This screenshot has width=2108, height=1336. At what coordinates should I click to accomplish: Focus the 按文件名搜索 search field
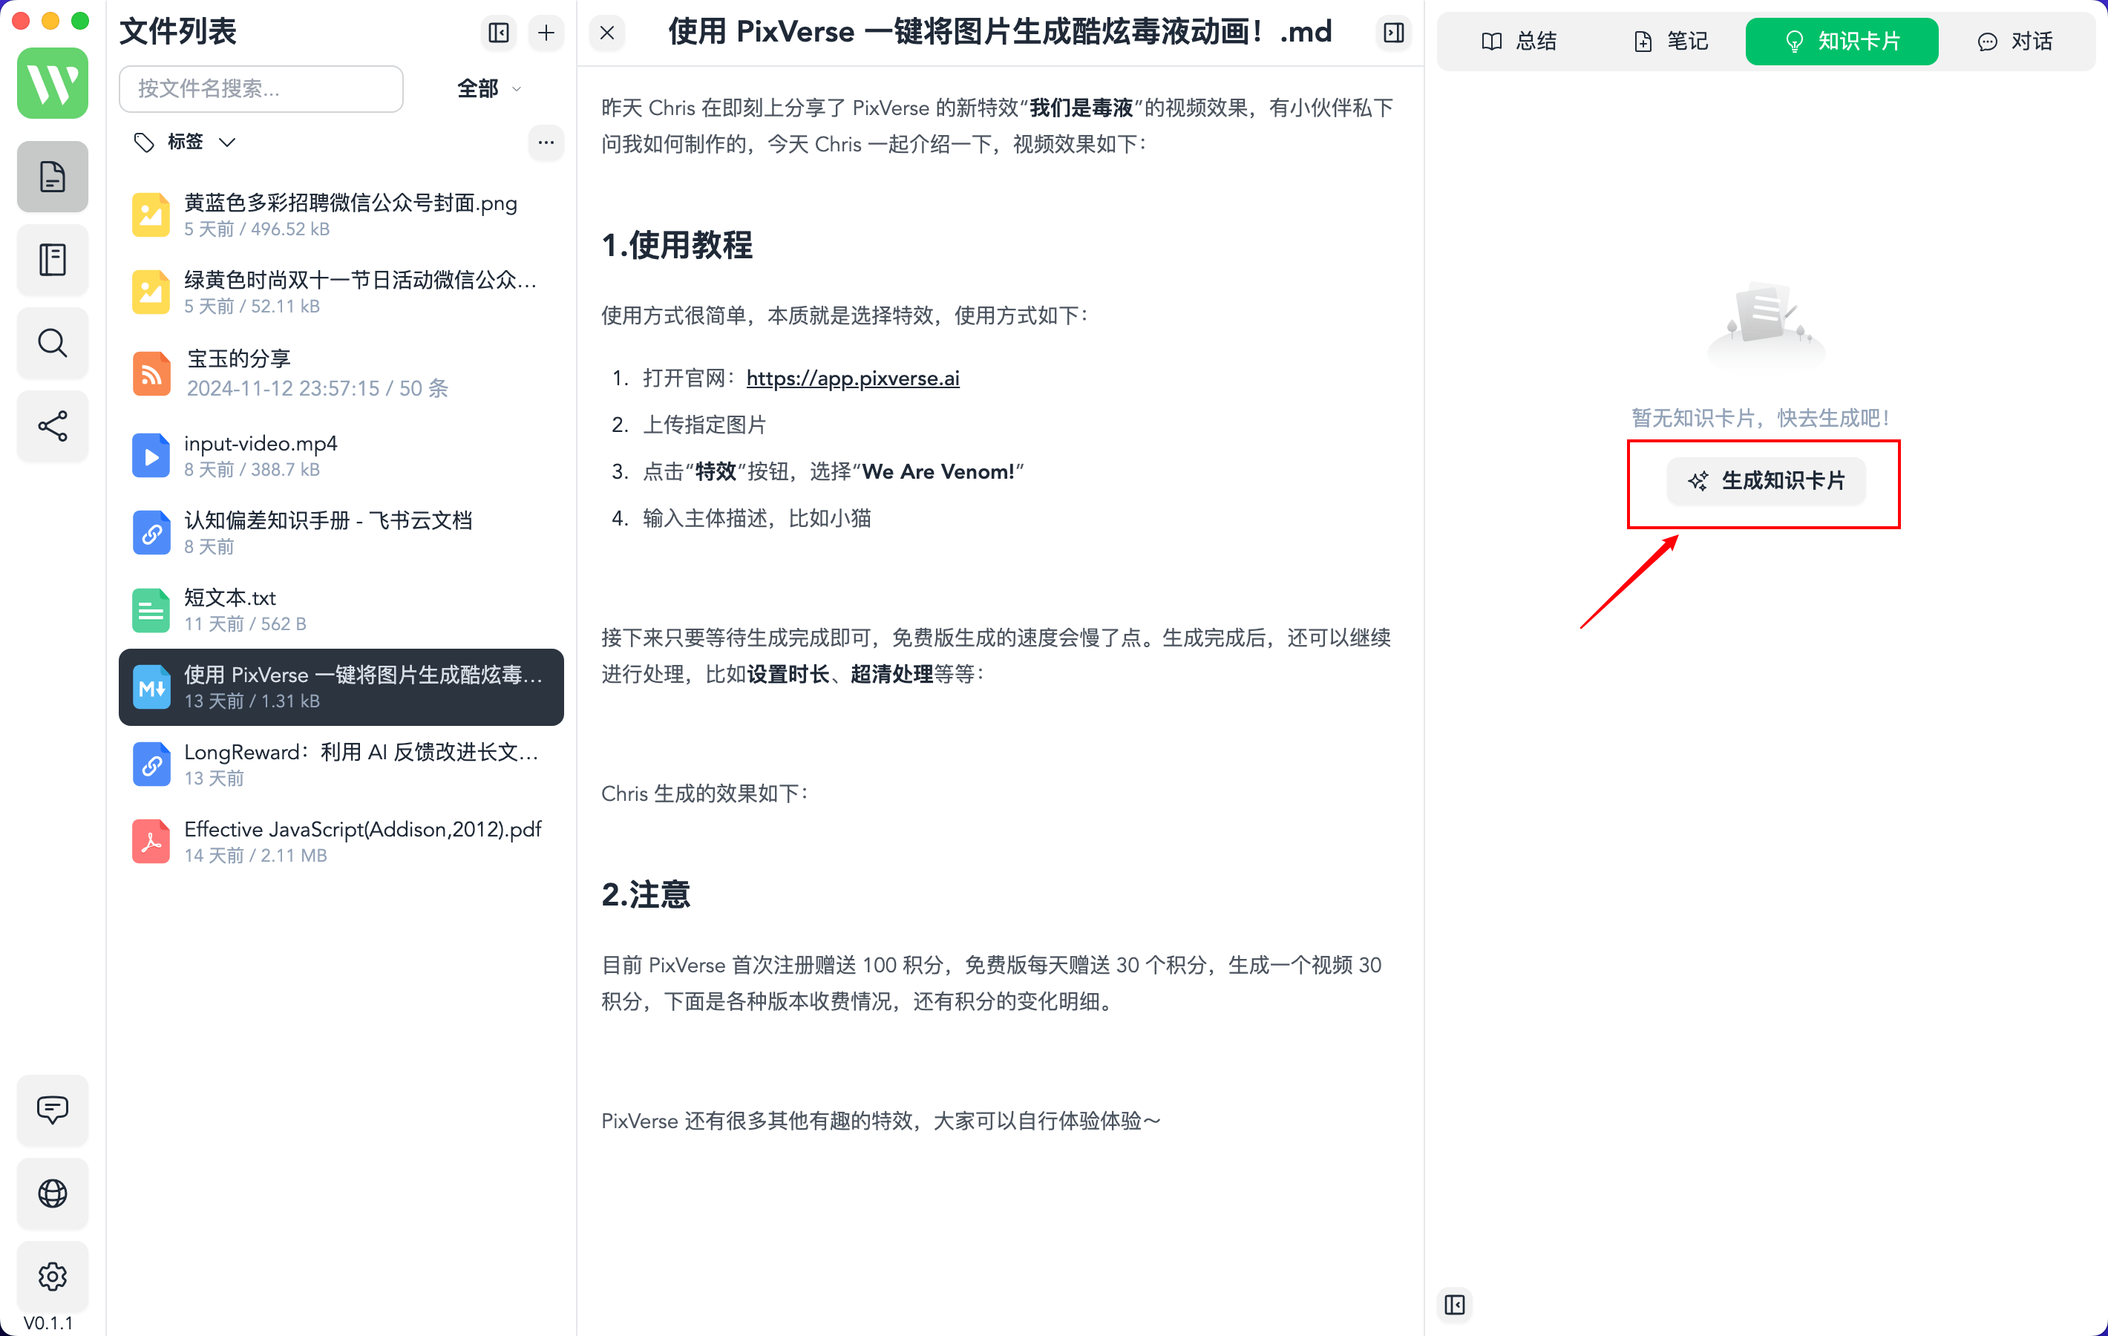point(261,88)
